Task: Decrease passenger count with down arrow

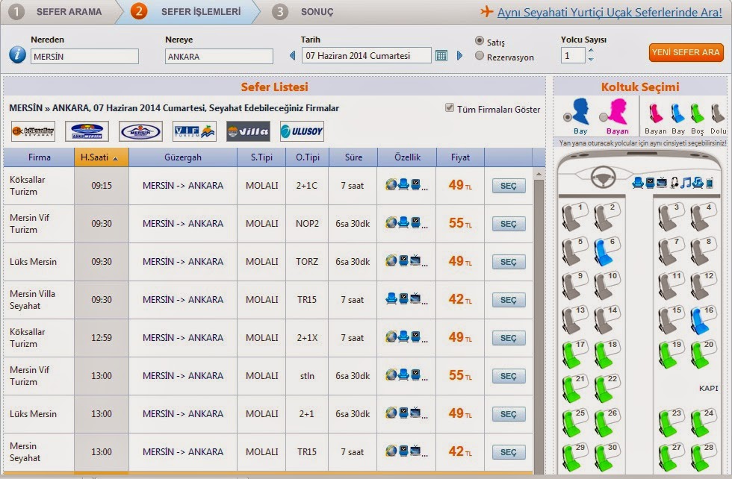Action: 591,59
